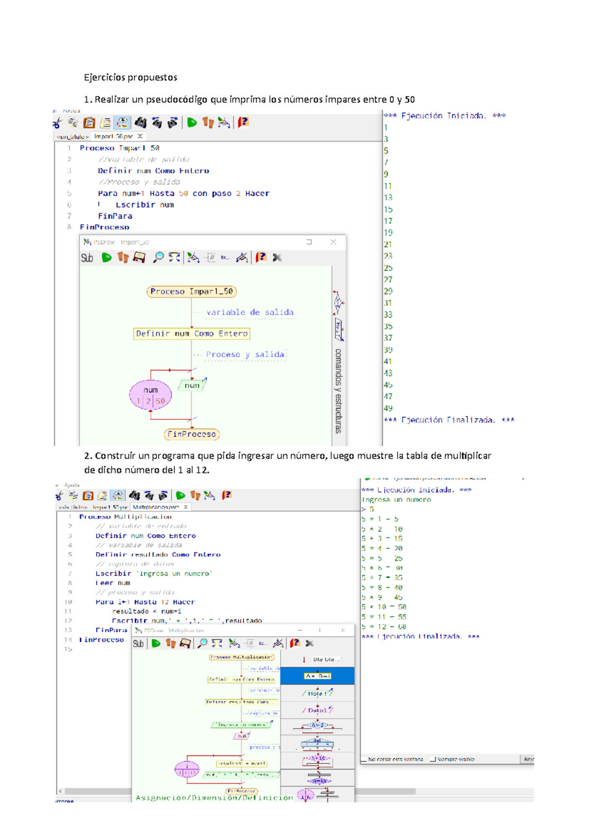Run the algorithm in PSDraw Impar1_50 toolbar
The width and height of the screenshot is (589, 833).
(x=107, y=258)
